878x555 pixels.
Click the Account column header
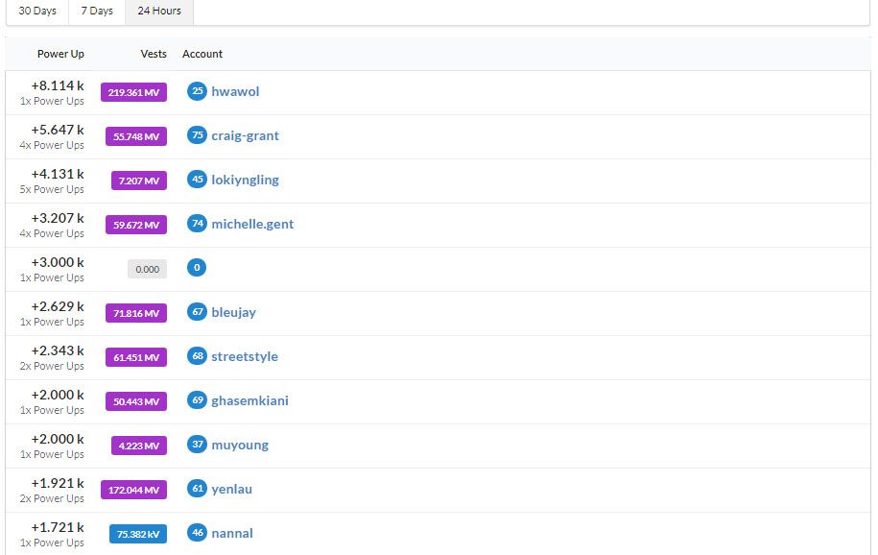[x=202, y=54]
